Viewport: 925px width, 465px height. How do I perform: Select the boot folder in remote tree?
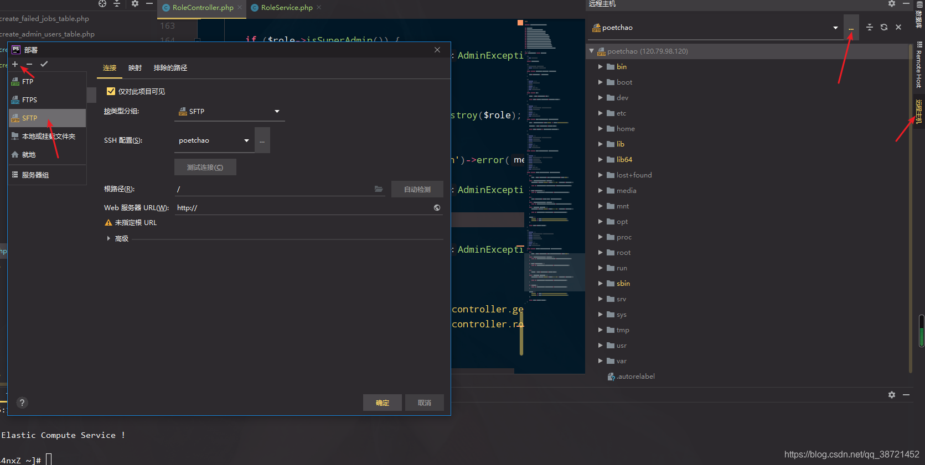click(624, 82)
